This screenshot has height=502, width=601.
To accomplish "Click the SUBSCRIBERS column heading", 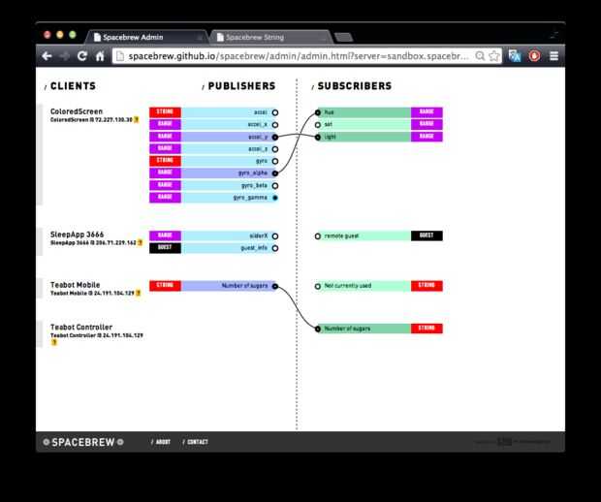I will [x=355, y=86].
